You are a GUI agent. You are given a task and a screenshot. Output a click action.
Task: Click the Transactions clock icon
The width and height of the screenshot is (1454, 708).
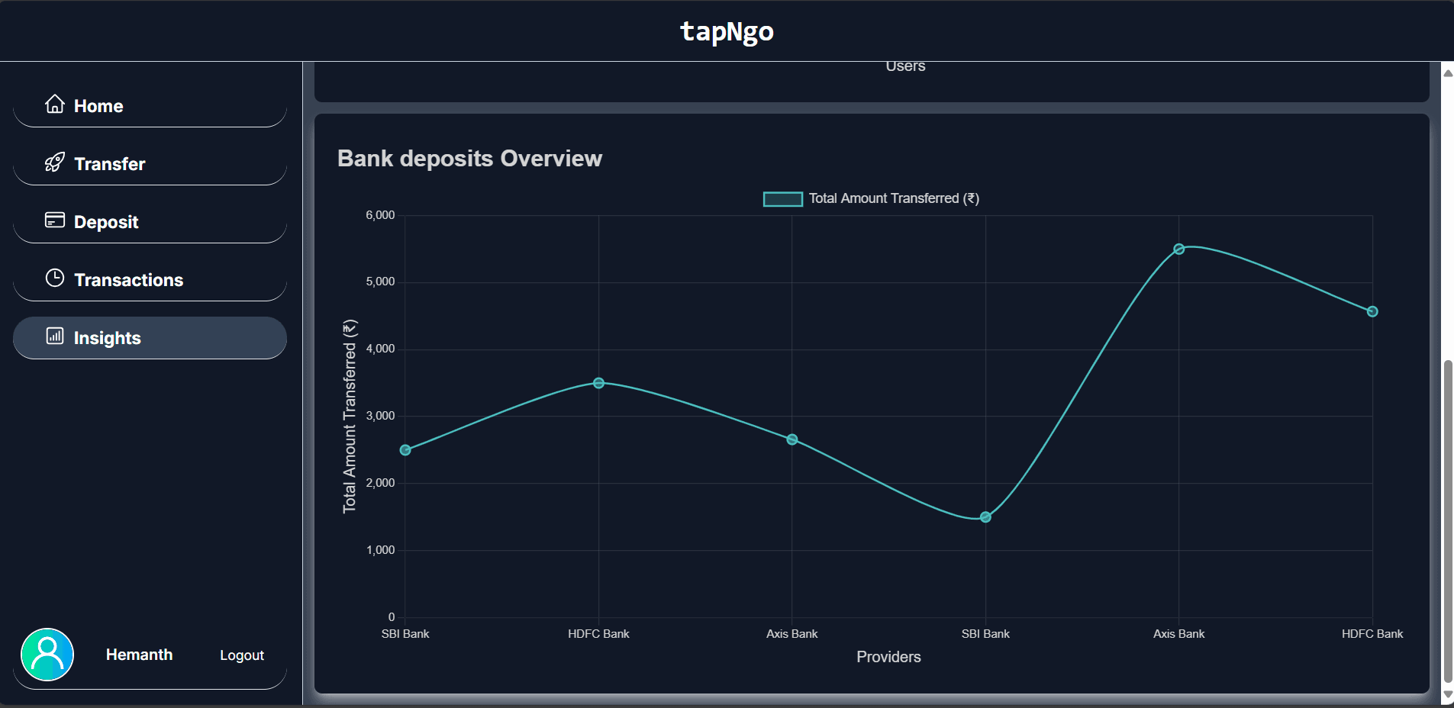click(x=55, y=278)
